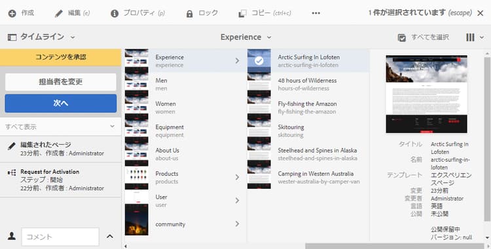Expand the Timeline rail dropdown arrow

click(73, 37)
